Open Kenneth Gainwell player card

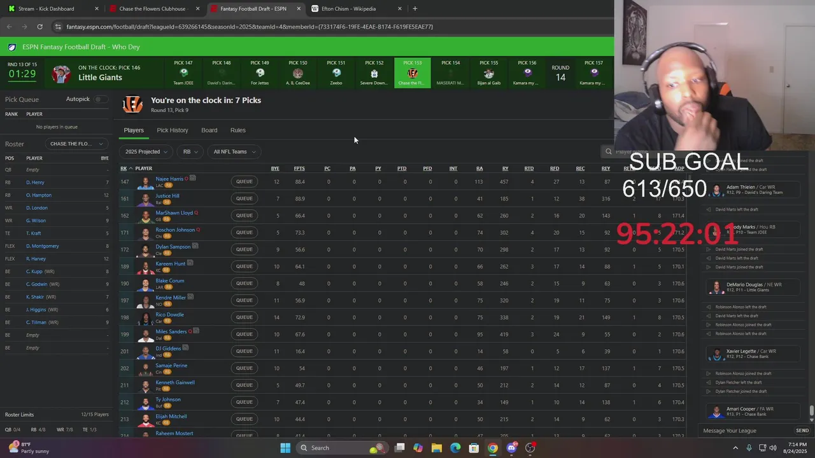click(x=175, y=382)
